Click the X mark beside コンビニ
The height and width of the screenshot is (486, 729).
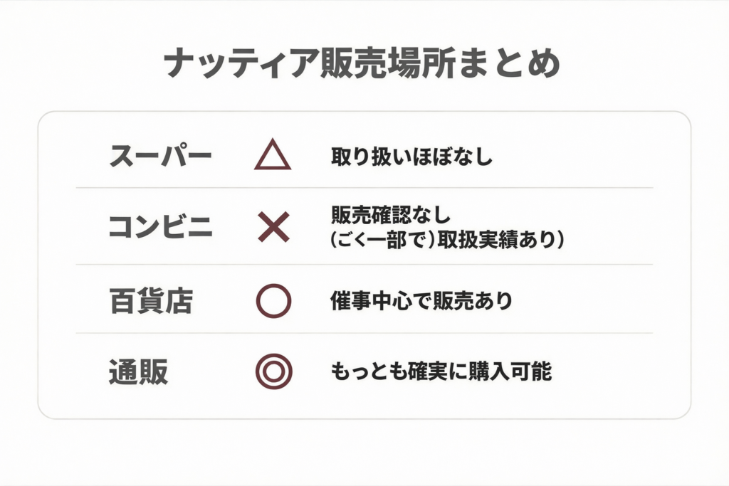click(273, 227)
